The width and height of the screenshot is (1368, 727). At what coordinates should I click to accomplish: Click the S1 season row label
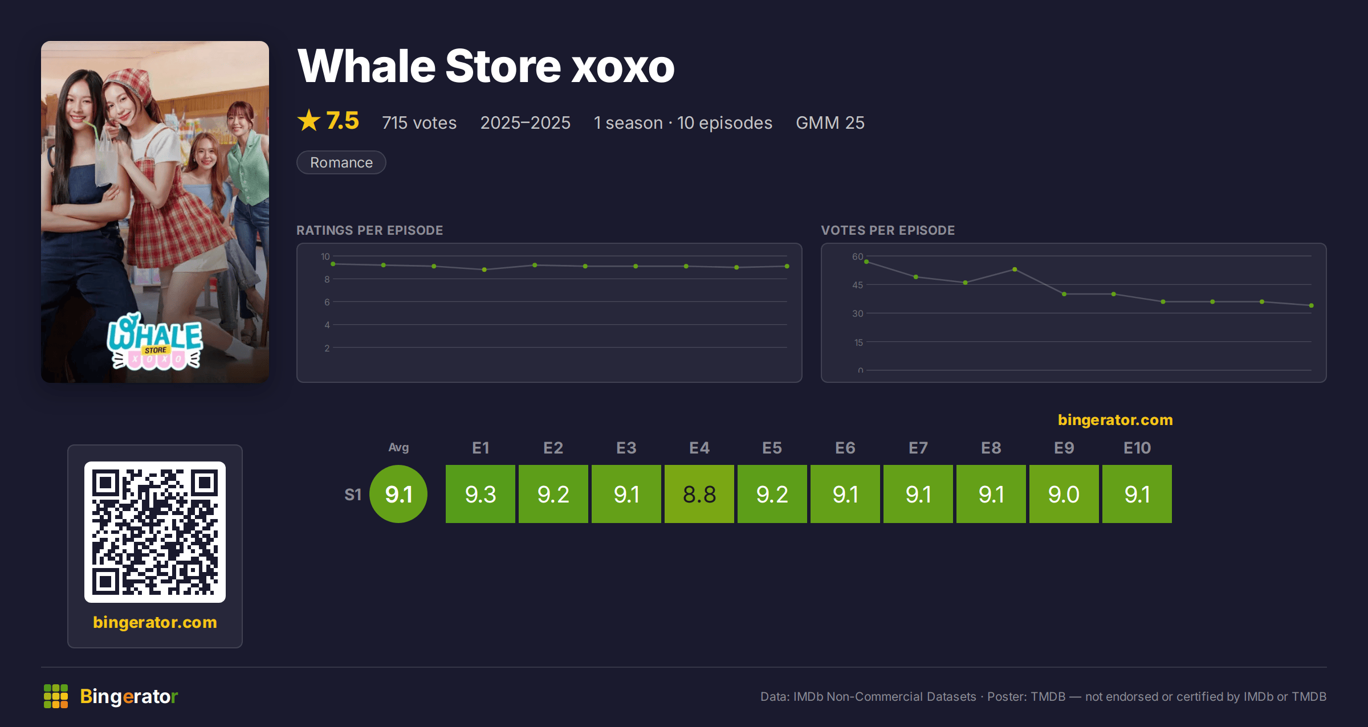[353, 495]
